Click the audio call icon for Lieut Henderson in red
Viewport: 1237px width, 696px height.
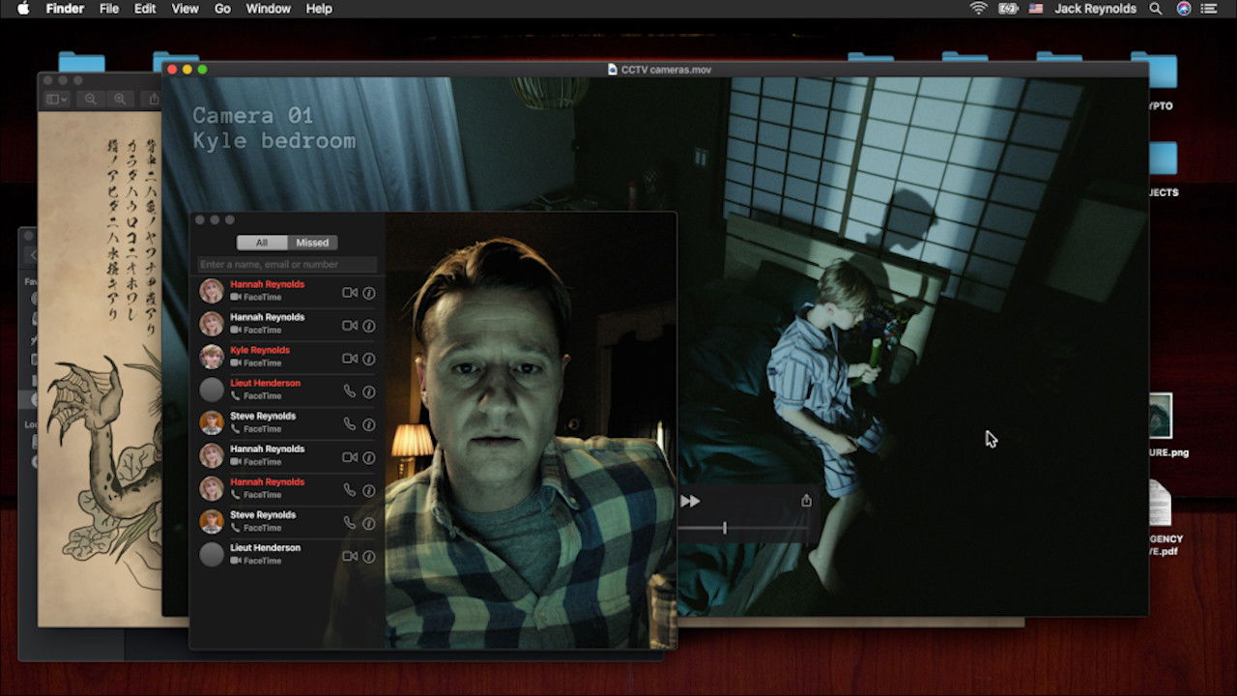point(350,391)
